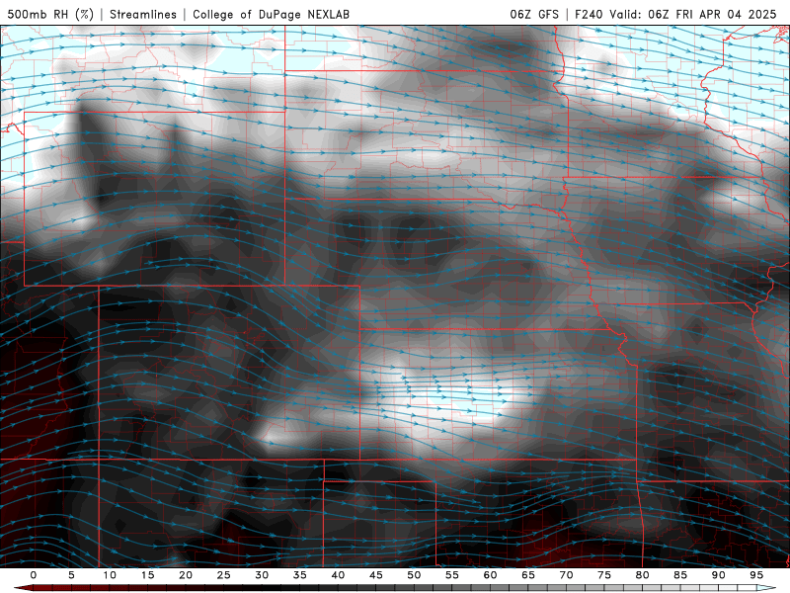
Task: Click the color bar label '55'
Action: [452, 575]
